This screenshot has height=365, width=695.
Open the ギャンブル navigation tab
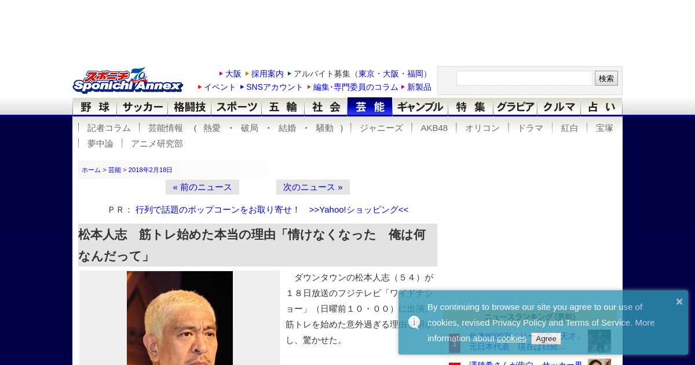tap(420, 107)
